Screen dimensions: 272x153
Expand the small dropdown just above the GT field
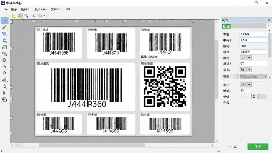click(245, 58)
